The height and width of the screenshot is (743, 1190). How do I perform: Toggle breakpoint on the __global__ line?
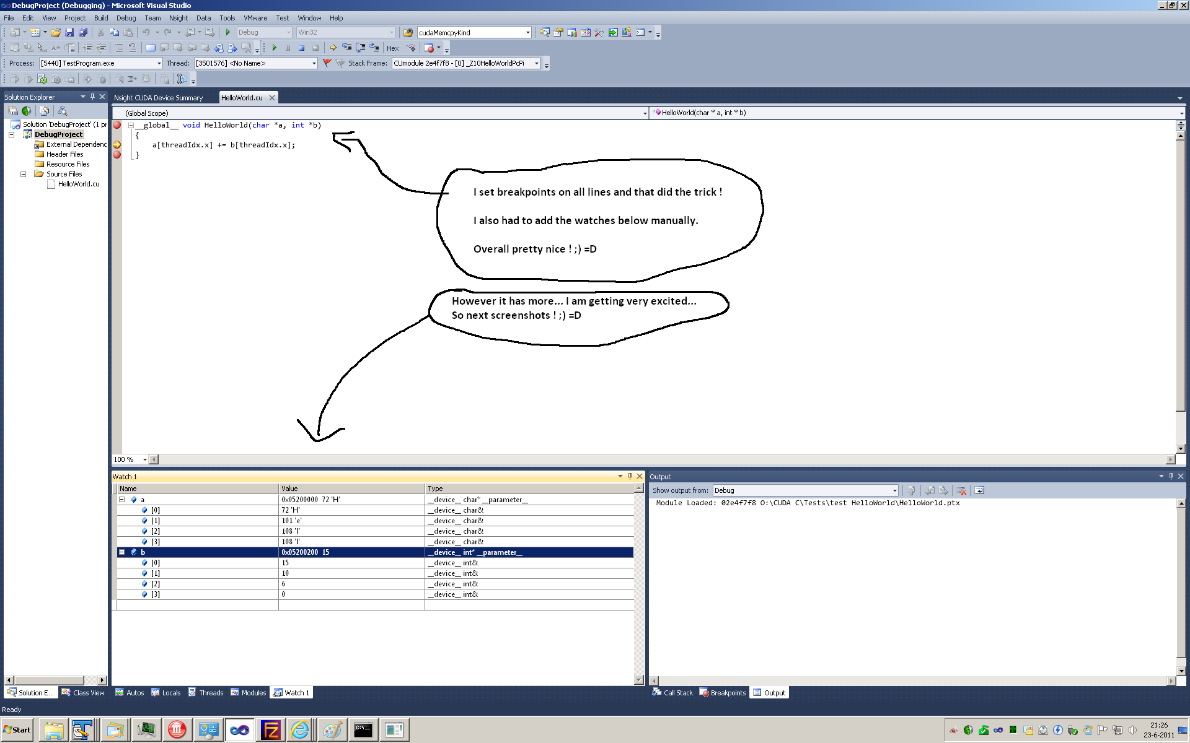[x=117, y=125]
